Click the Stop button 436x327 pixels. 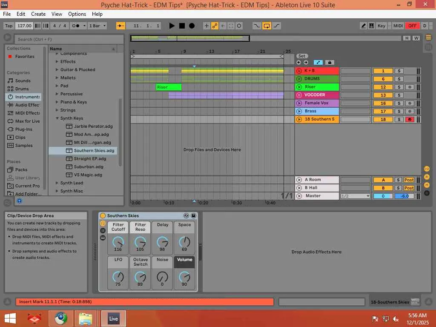[182, 26]
